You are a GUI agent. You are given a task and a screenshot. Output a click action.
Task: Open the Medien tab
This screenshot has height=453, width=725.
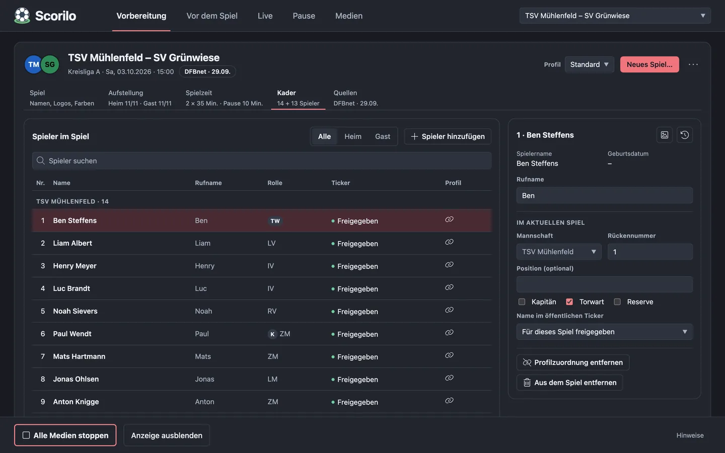point(349,16)
